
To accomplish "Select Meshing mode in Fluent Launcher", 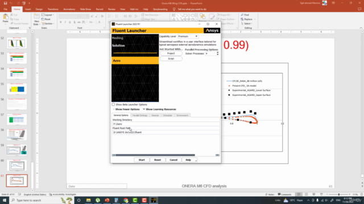I will pos(118,38).
